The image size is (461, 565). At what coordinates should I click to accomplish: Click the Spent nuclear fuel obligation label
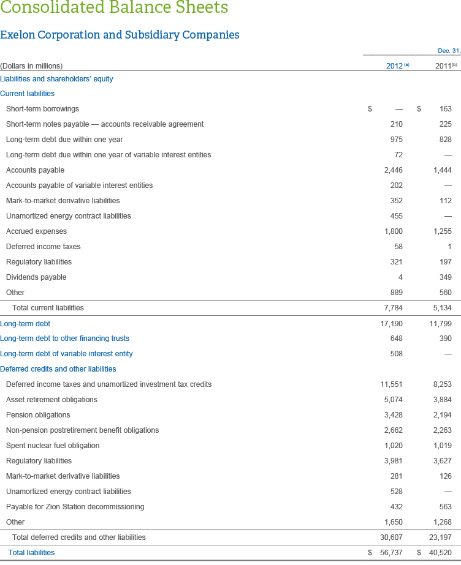point(52,446)
